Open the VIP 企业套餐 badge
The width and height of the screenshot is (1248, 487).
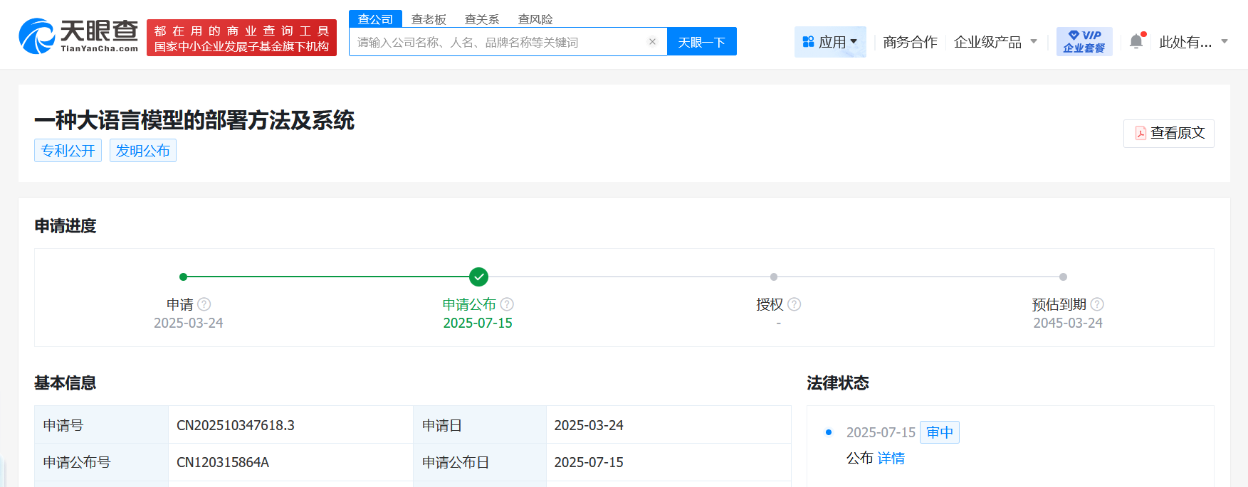(1084, 42)
